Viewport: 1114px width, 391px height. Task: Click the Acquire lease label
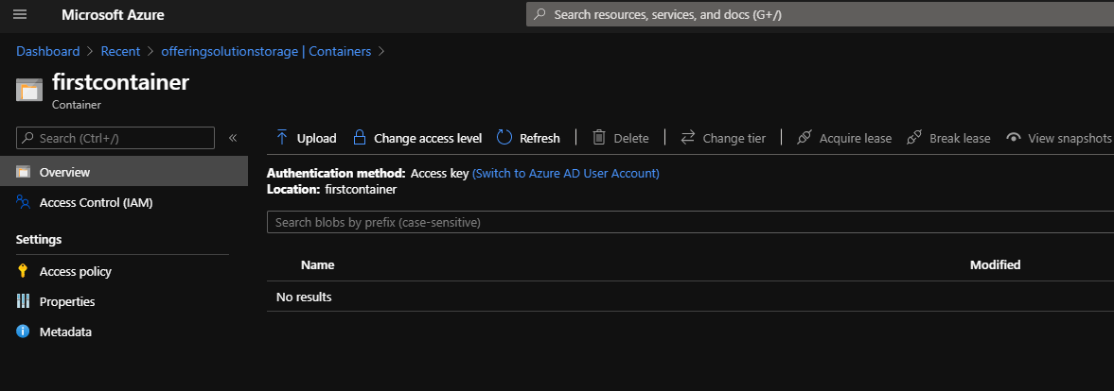pos(856,138)
